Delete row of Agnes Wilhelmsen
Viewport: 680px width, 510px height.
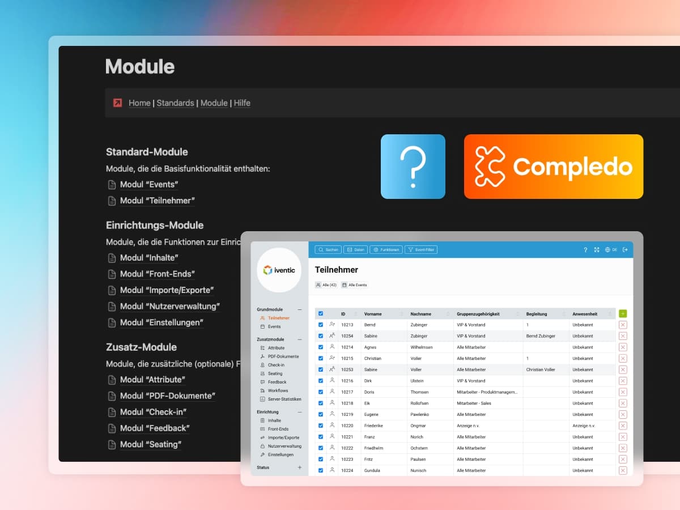coord(623,347)
